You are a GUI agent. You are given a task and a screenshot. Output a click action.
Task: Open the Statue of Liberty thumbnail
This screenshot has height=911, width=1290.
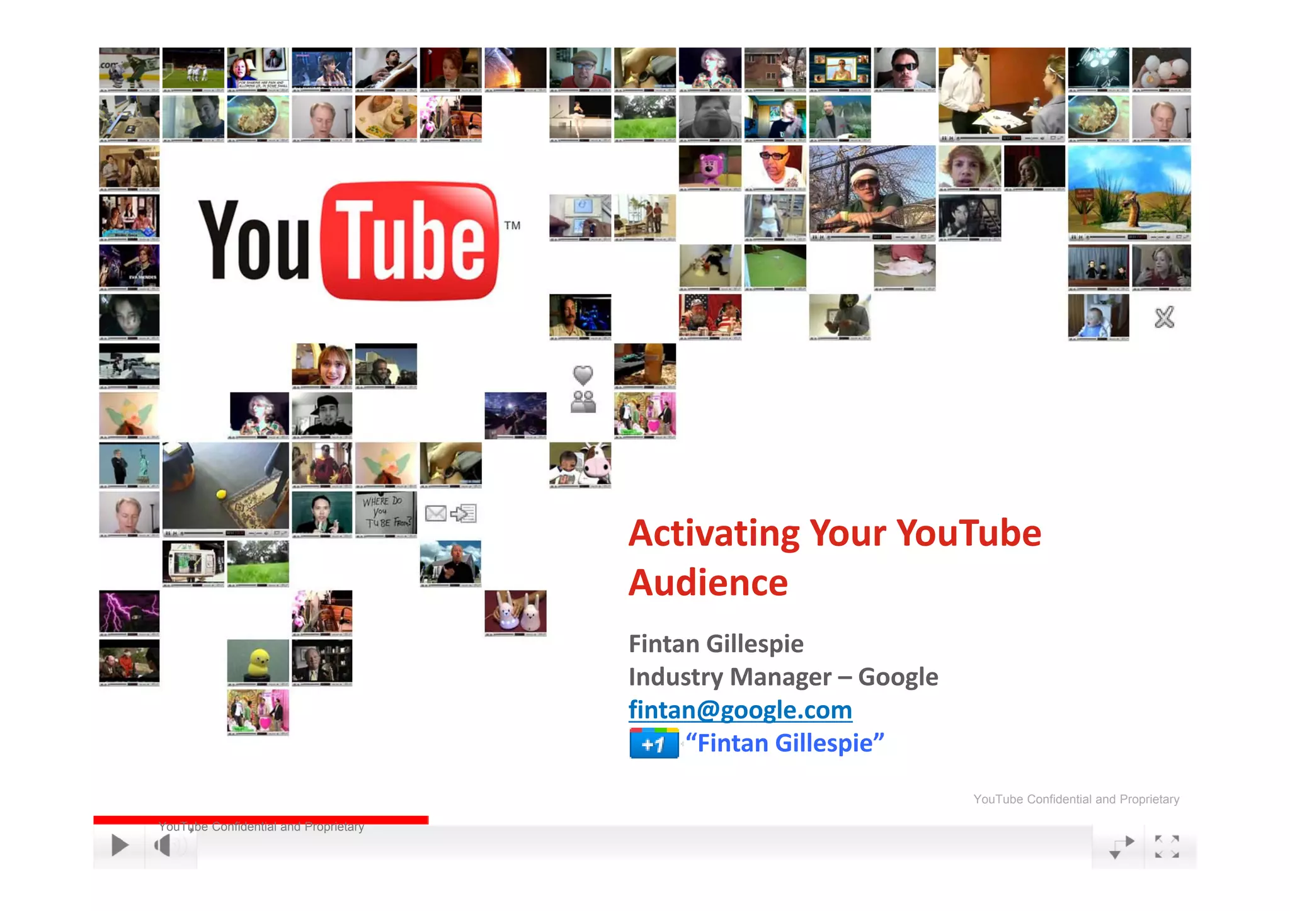click(129, 464)
